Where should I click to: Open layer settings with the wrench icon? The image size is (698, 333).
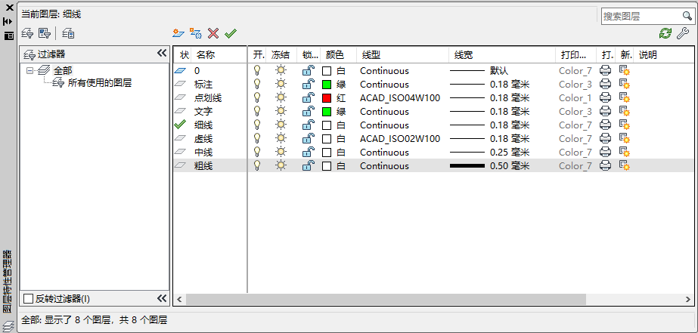681,33
